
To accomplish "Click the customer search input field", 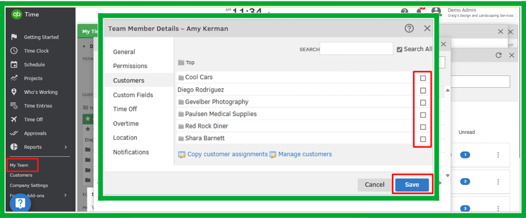I will (356, 49).
